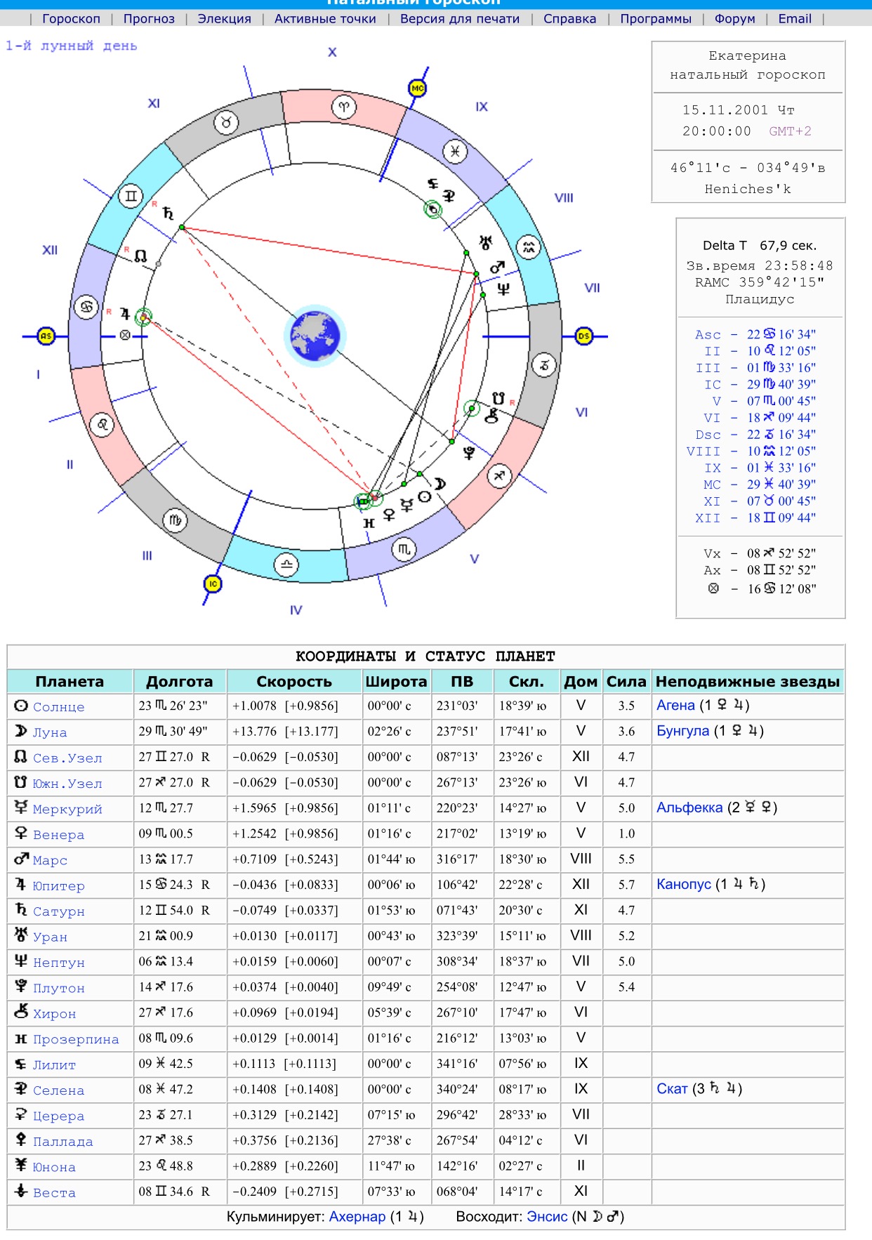Click the Pluto glyph in the chart
The image size is (872, 1240).
point(469,453)
